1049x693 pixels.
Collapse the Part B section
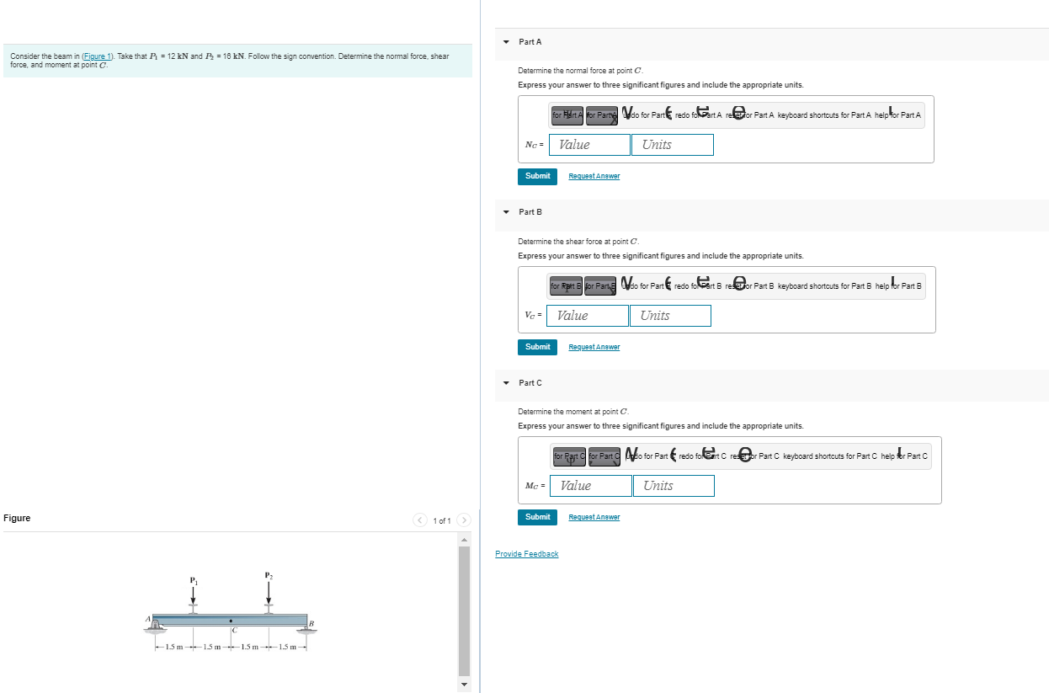pos(506,212)
